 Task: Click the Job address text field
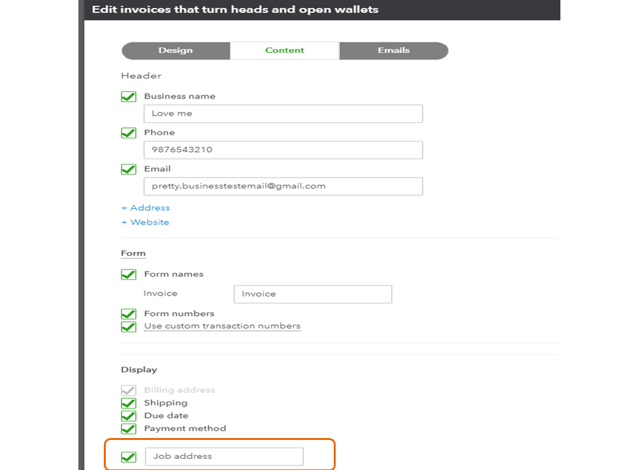(x=224, y=457)
